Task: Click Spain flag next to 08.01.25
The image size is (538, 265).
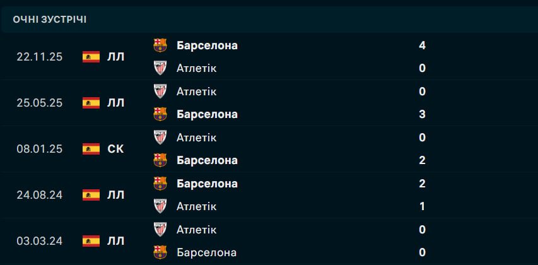Action: pos(91,149)
